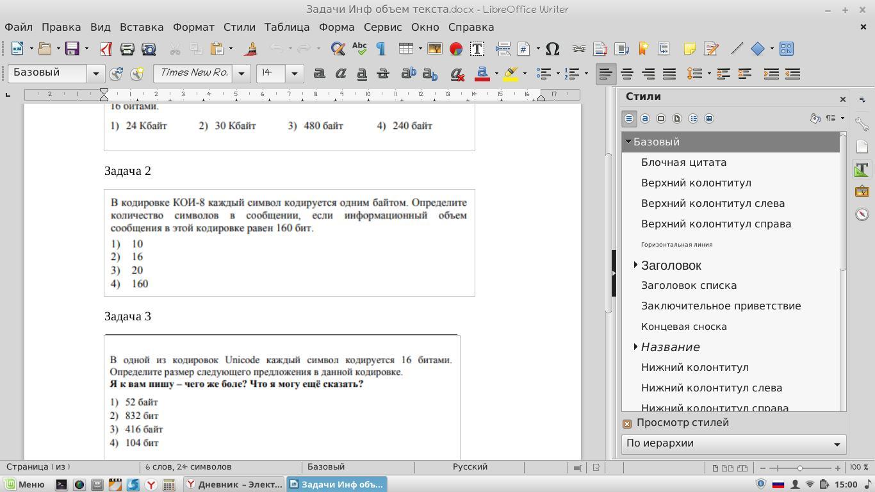Open the Navigator compass icon in sidebar
The image size is (875, 492).
(862, 214)
